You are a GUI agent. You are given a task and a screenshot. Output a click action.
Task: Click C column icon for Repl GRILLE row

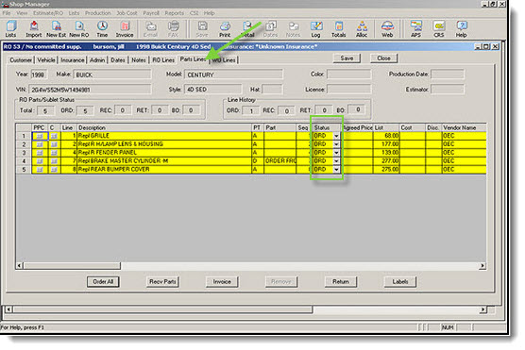(54, 136)
